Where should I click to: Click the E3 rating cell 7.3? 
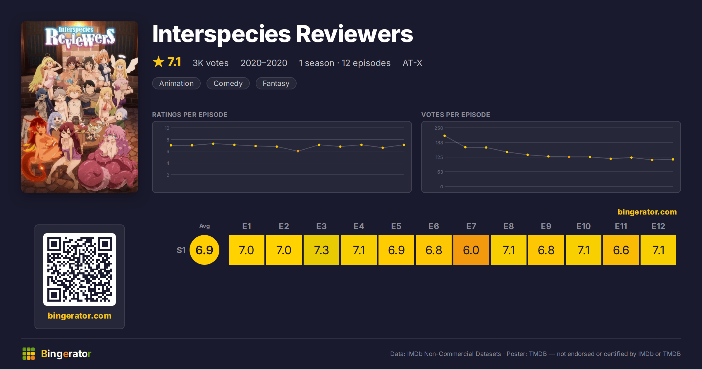[x=321, y=250]
